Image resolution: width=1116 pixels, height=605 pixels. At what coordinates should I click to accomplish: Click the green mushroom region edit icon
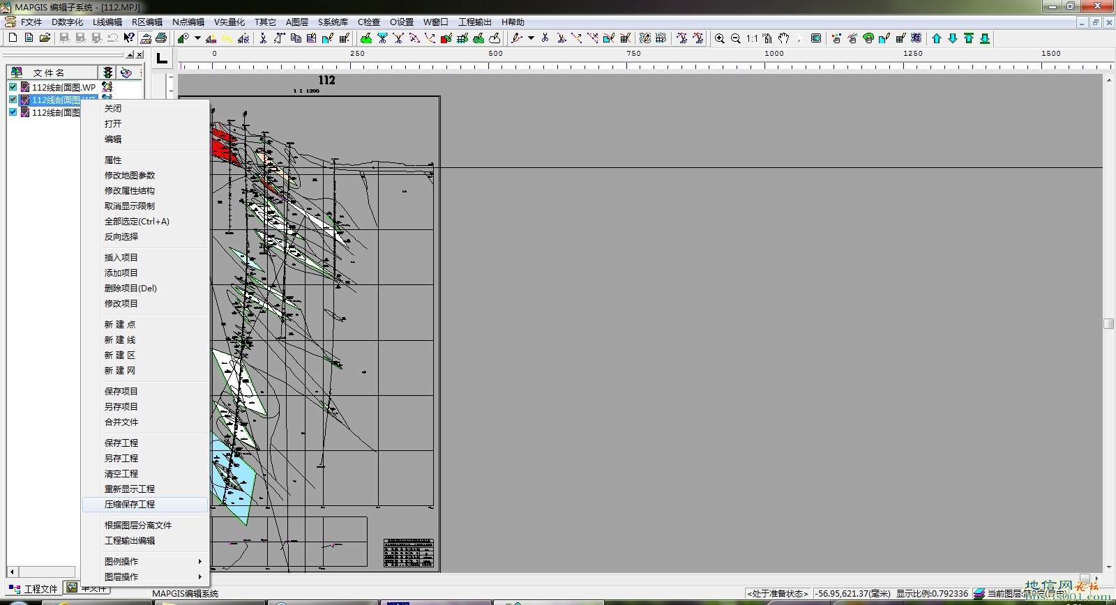click(868, 38)
